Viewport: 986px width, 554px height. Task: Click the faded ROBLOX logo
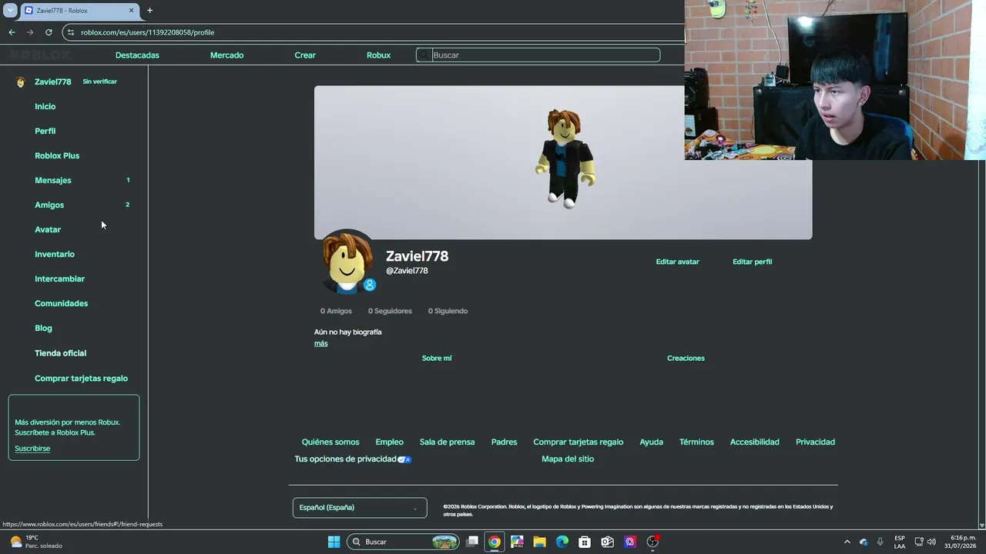point(41,55)
